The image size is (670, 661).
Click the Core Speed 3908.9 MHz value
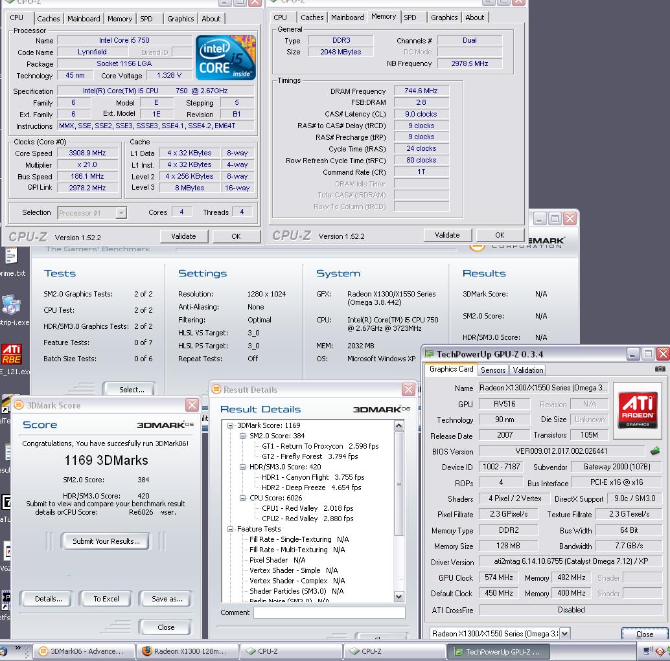pyautogui.click(x=87, y=153)
